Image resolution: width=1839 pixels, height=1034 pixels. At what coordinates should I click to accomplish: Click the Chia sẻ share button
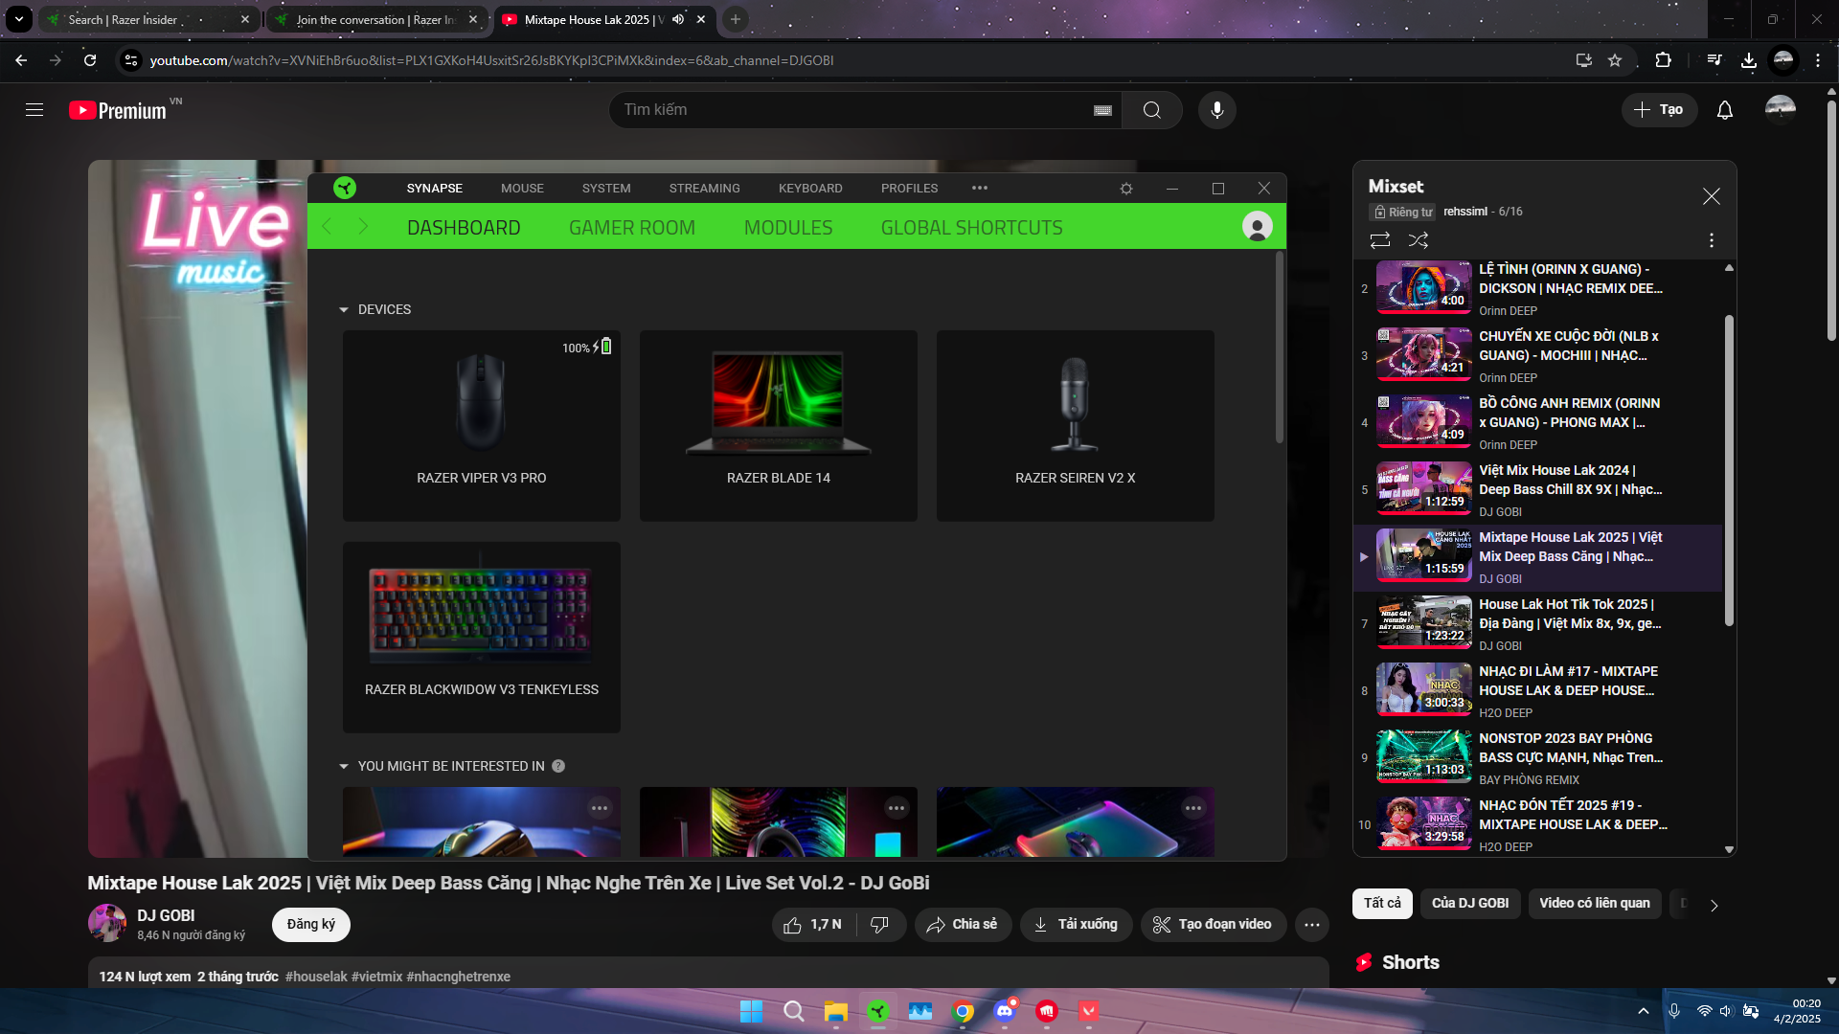click(963, 925)
